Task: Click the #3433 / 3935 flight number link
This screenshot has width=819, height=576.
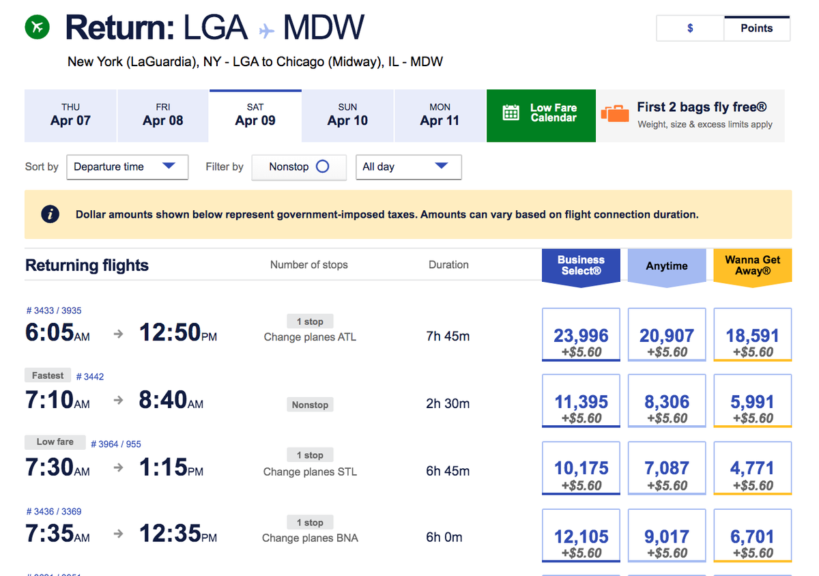Action: 53,310
